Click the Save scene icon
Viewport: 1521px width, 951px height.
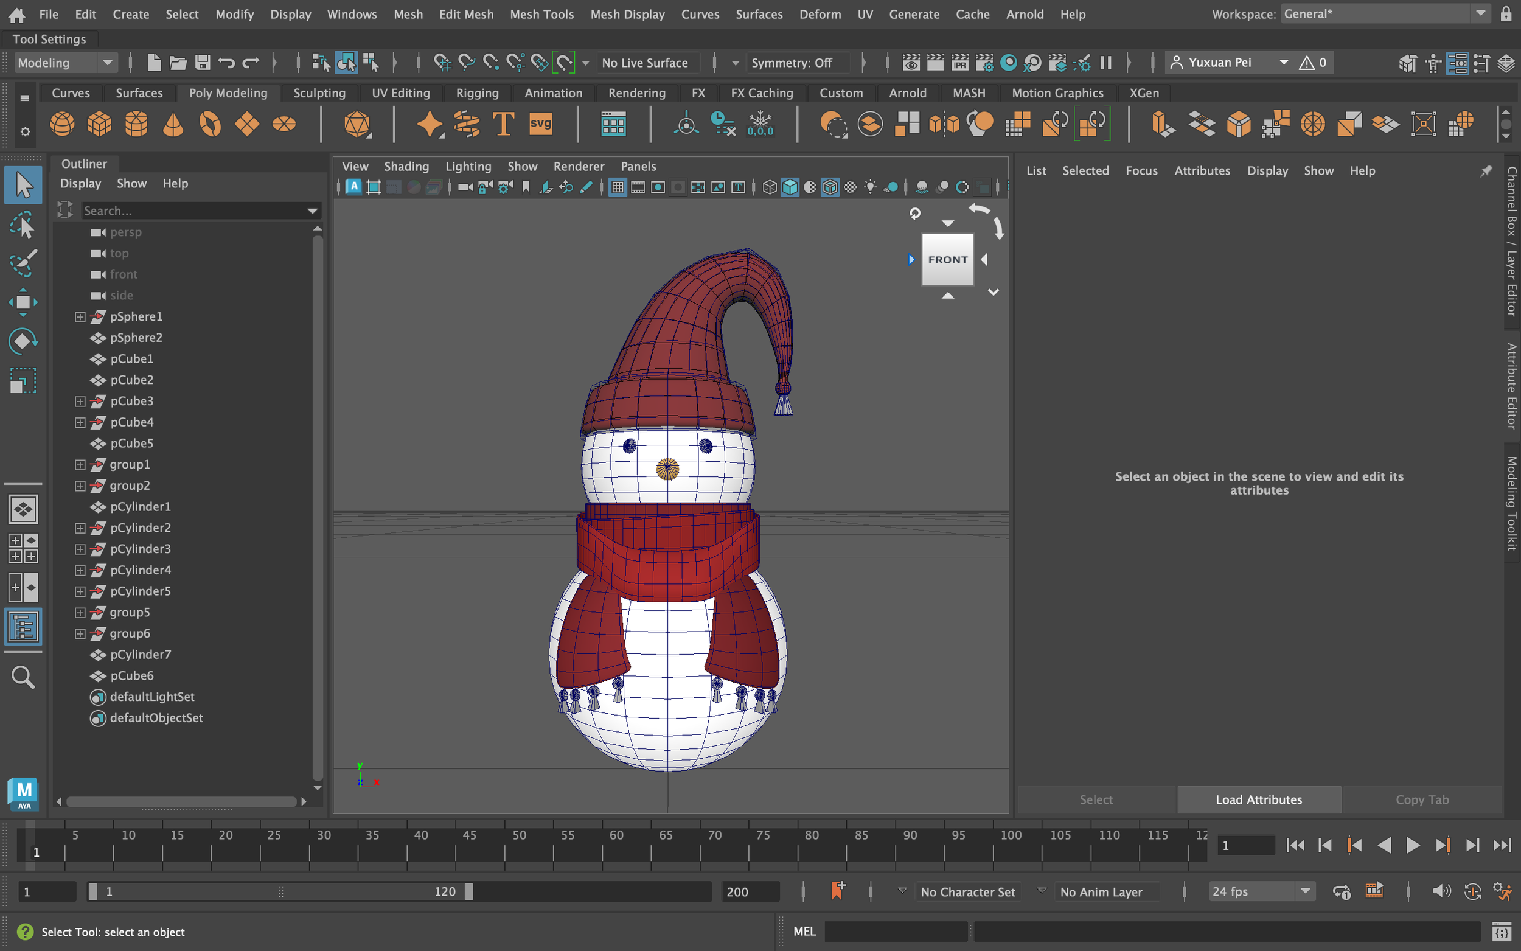203,62
